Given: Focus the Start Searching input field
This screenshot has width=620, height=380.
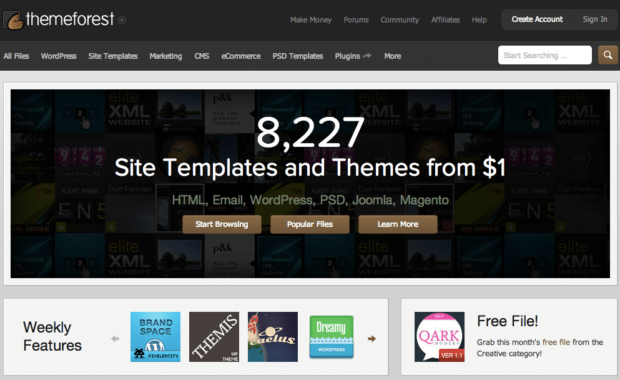Looking at the screenshot, I should pos(544,56).
